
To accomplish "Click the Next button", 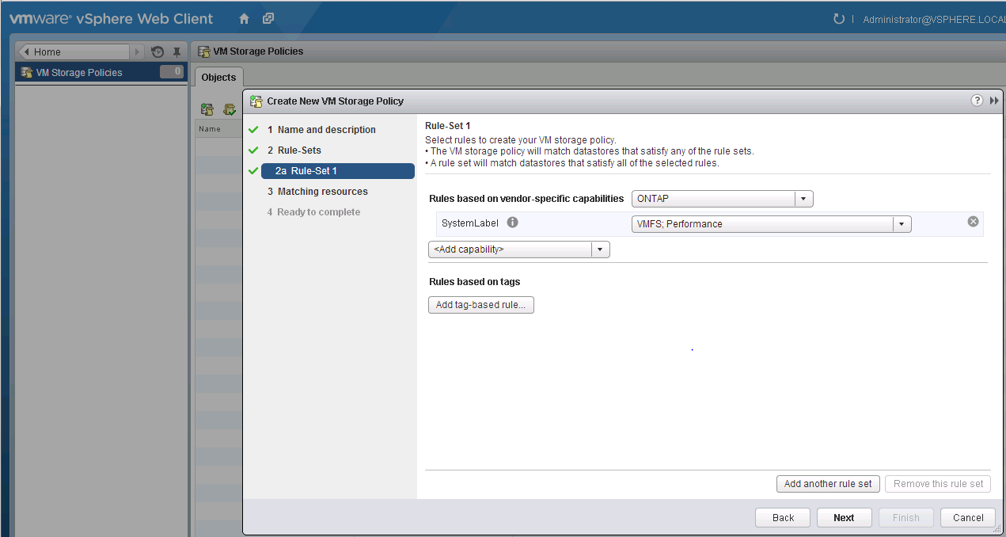I will click(844, 518).
